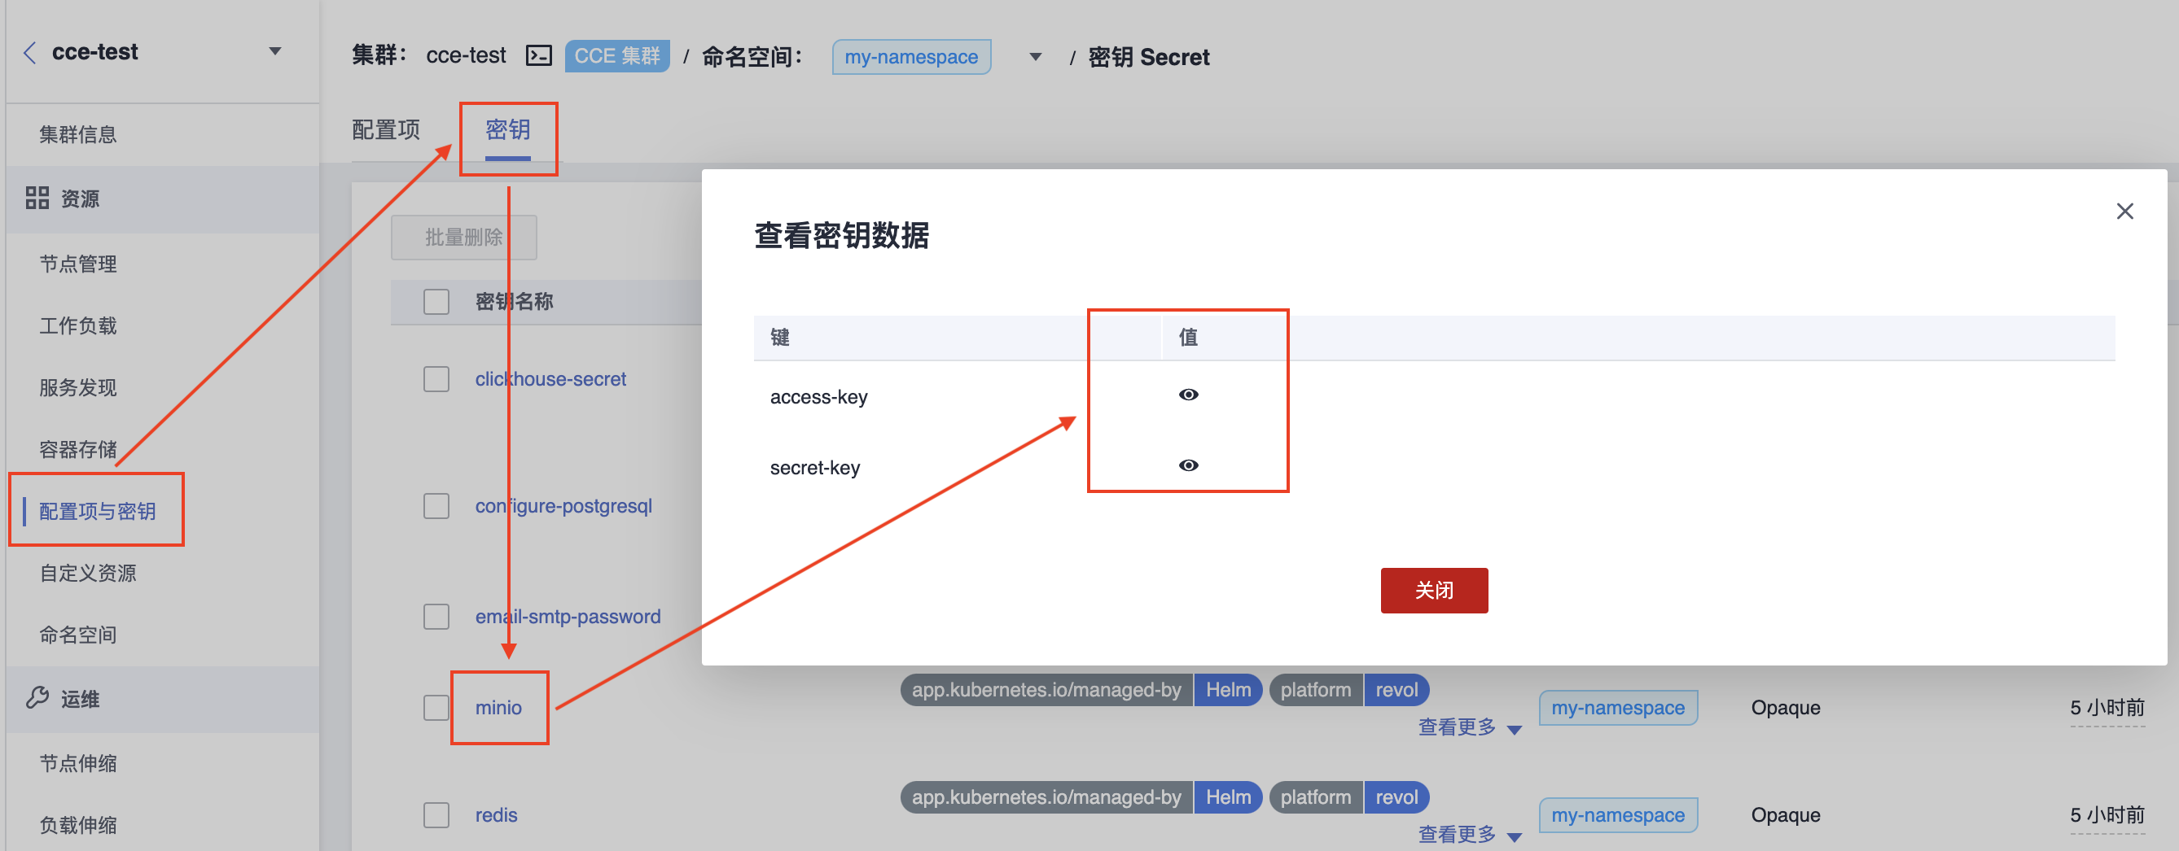Click the revol label in redis row

pos(1396,797)
